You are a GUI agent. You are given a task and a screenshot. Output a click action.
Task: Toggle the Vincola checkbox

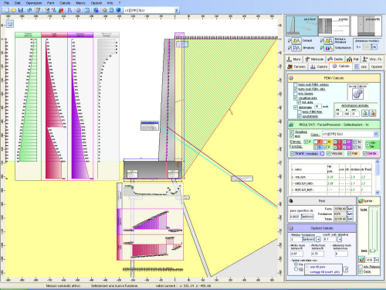[x=328, y=154]
